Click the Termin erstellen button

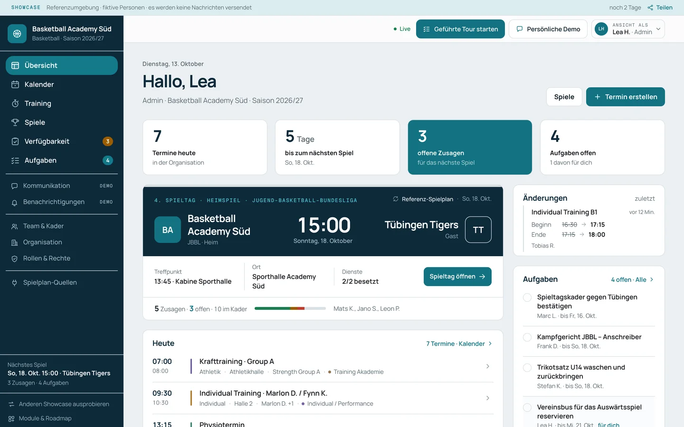click(x=626, y=97)
